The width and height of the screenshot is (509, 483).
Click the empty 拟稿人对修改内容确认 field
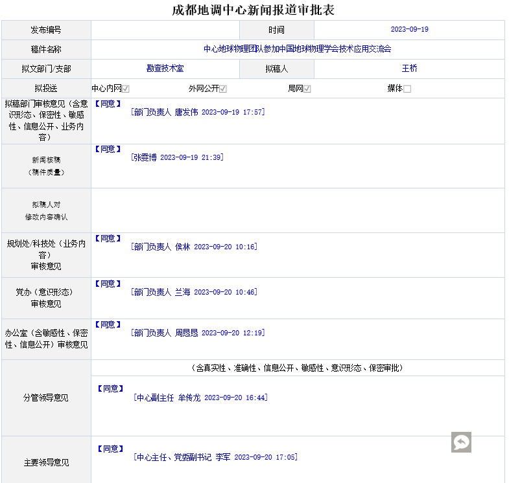pyautogui.click(x=298, y=210)
